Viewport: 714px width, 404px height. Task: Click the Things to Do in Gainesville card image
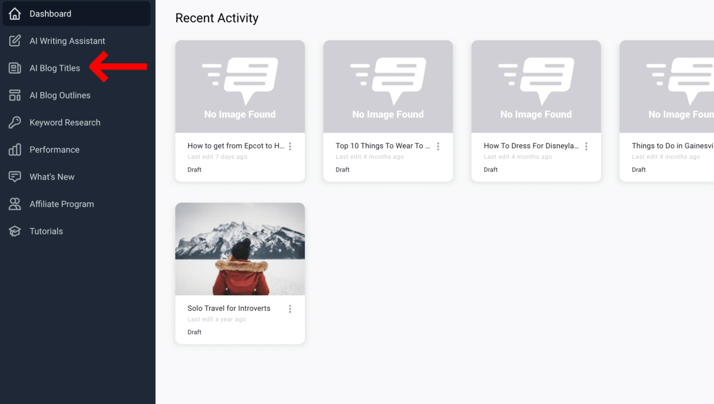667,87
